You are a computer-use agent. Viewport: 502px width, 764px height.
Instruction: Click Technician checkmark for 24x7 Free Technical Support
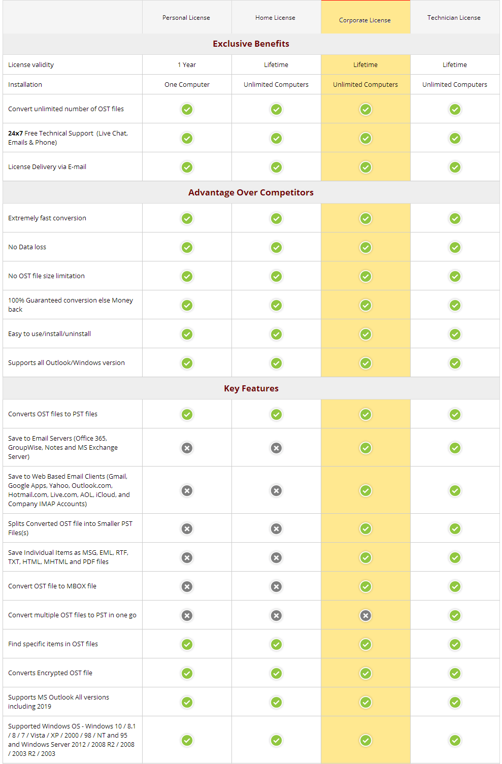455,138
